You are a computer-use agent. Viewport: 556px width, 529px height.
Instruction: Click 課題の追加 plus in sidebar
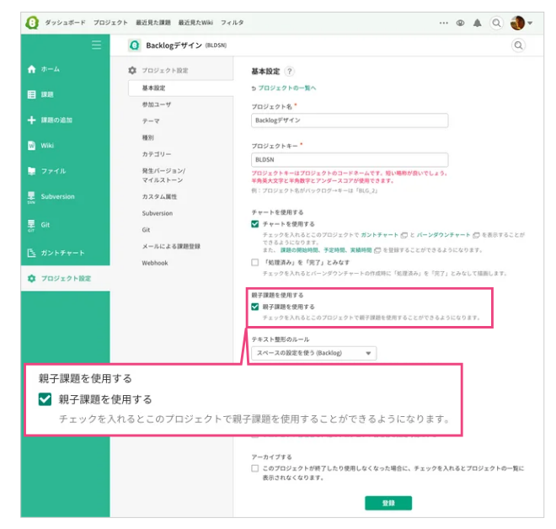point(50,120)
